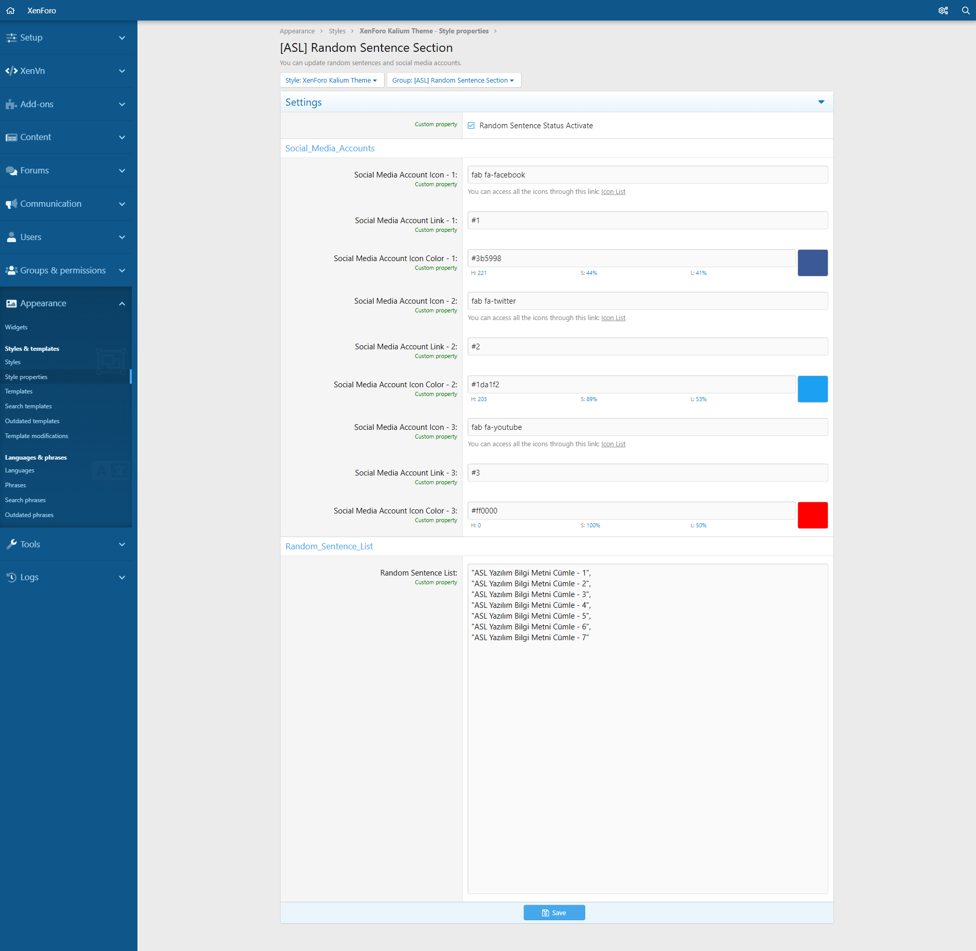Screen dimensions: 976x951
Task: Click the Communication megaphone icon
Action: (11, 204)
